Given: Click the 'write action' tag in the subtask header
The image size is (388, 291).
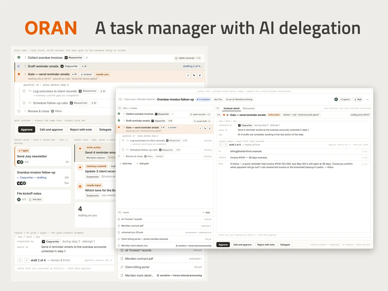Looking at the screenshot, I should 274,115.
